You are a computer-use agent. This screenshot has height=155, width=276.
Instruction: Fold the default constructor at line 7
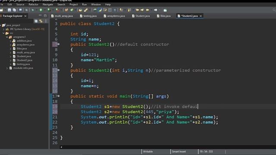point(59,44)
